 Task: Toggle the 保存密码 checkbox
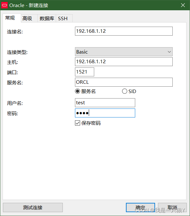[x=78, y=123]
